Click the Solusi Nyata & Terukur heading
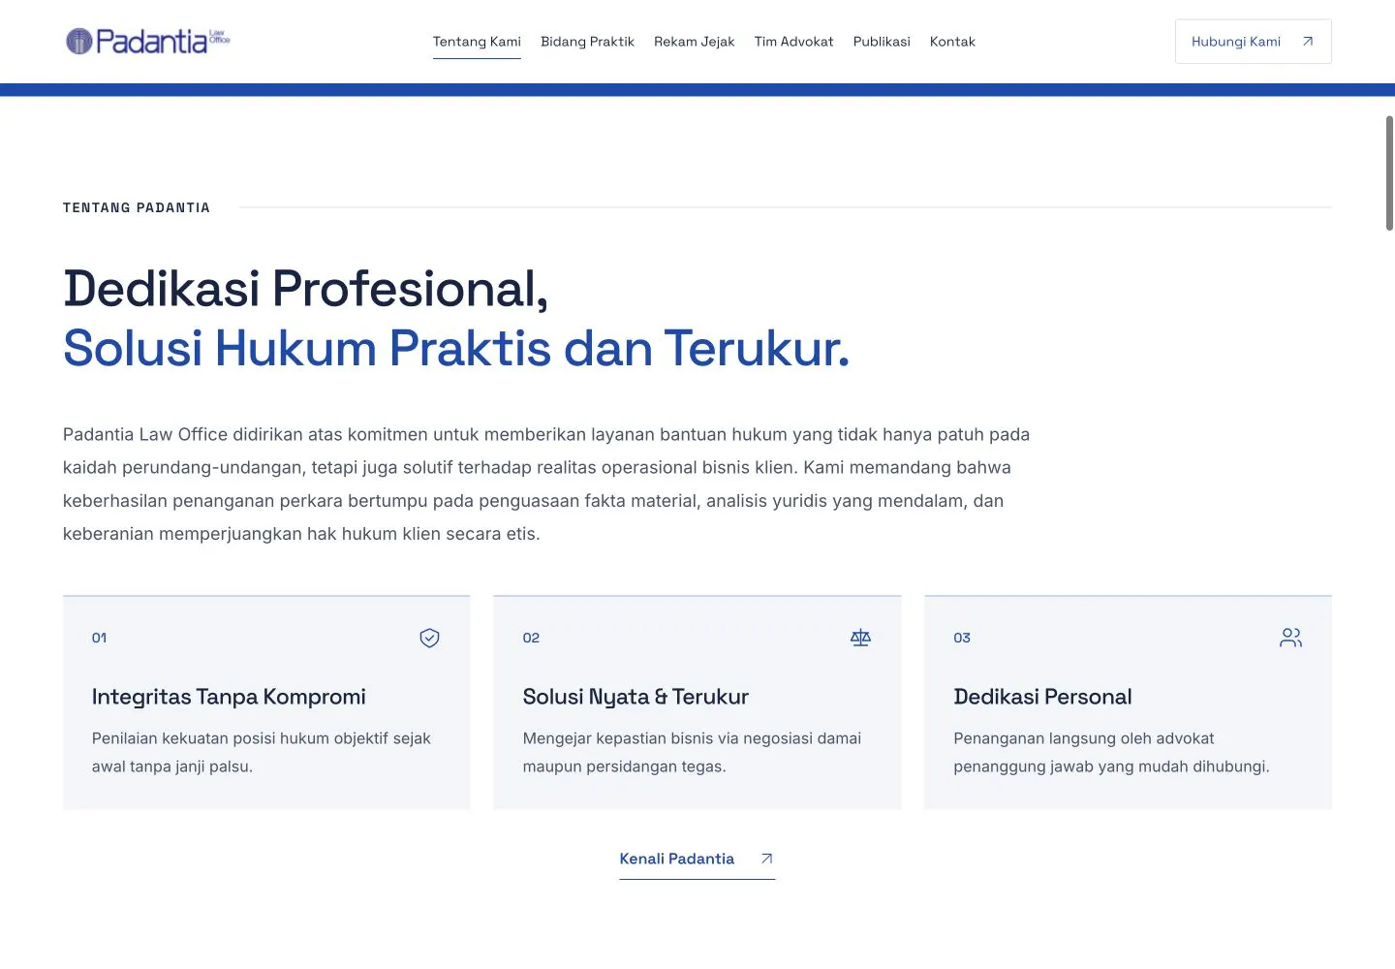This screenshot has height=969, width=1395. pyautogui.click(x=635, y=697)
